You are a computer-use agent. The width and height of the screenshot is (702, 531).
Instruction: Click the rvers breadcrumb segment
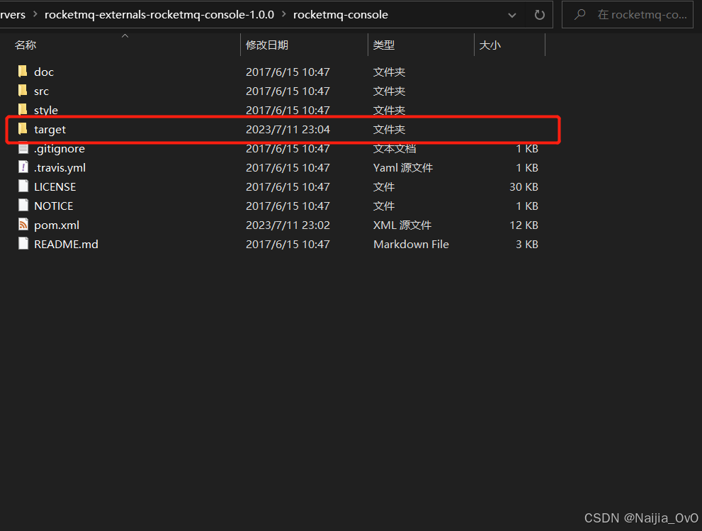(x=13, y=15)
